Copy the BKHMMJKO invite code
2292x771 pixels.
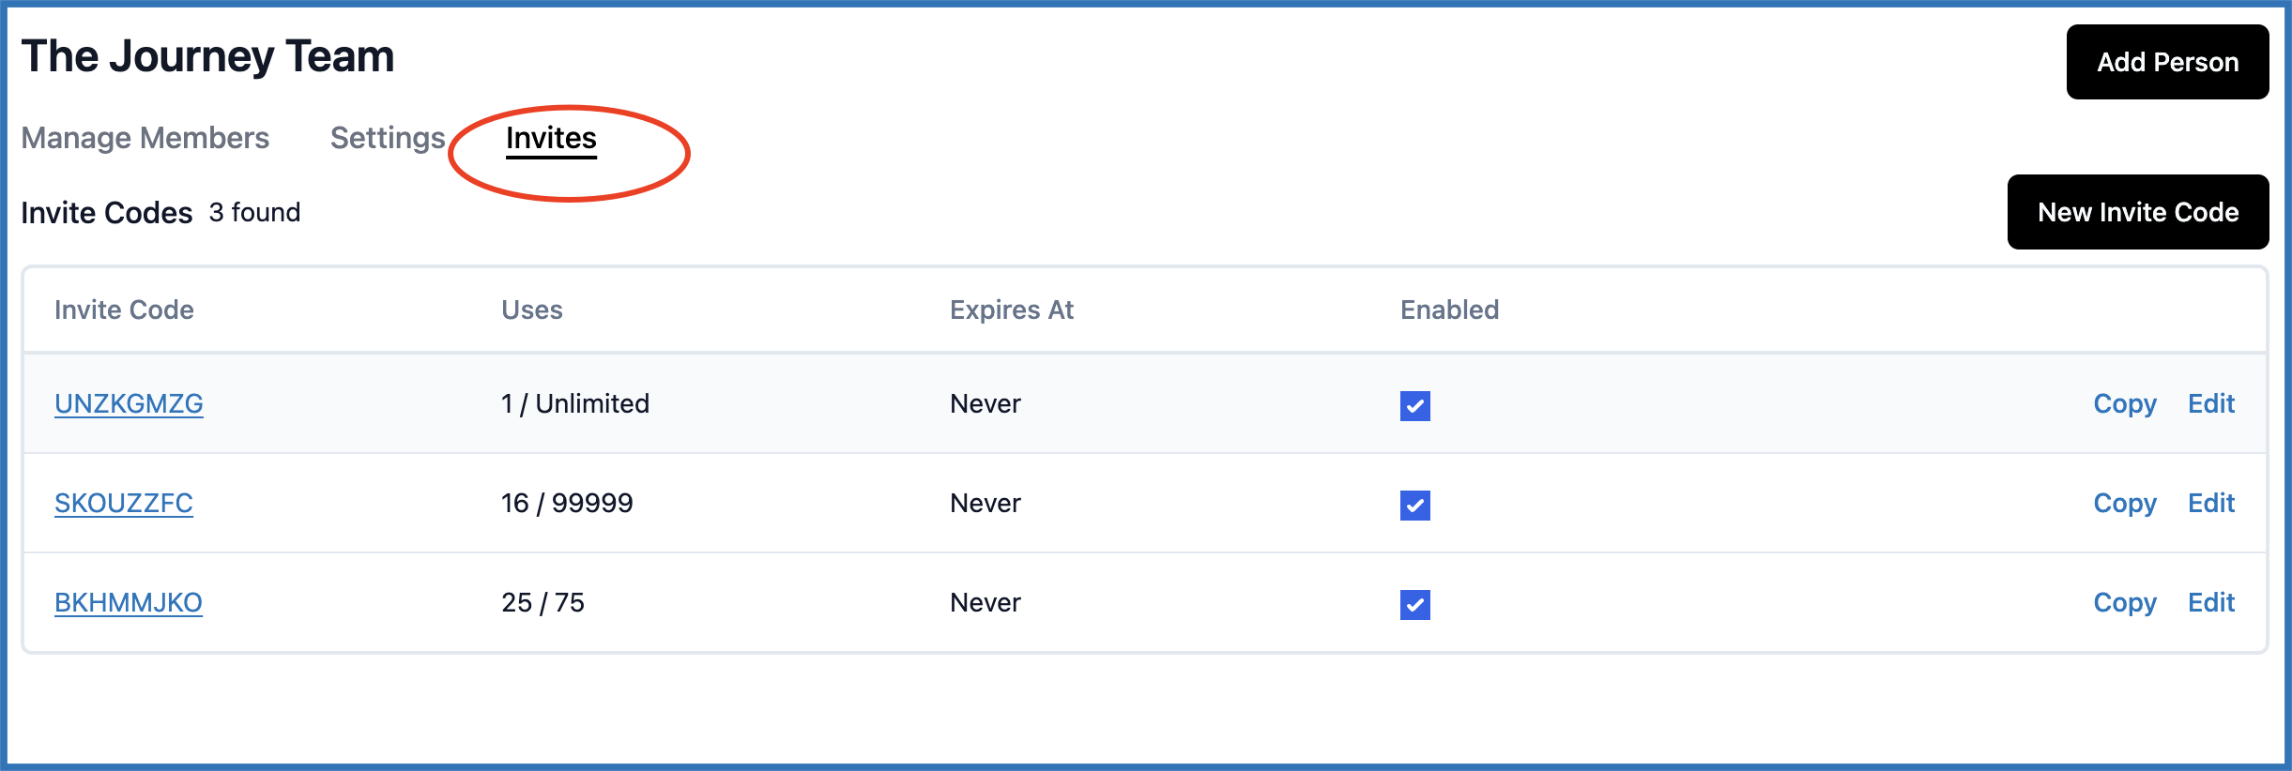[2124, 602]
